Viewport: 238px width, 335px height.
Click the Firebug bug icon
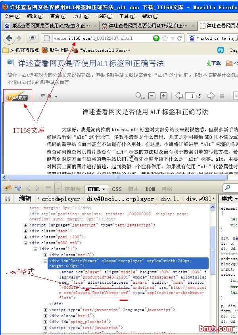click(8, 188)
